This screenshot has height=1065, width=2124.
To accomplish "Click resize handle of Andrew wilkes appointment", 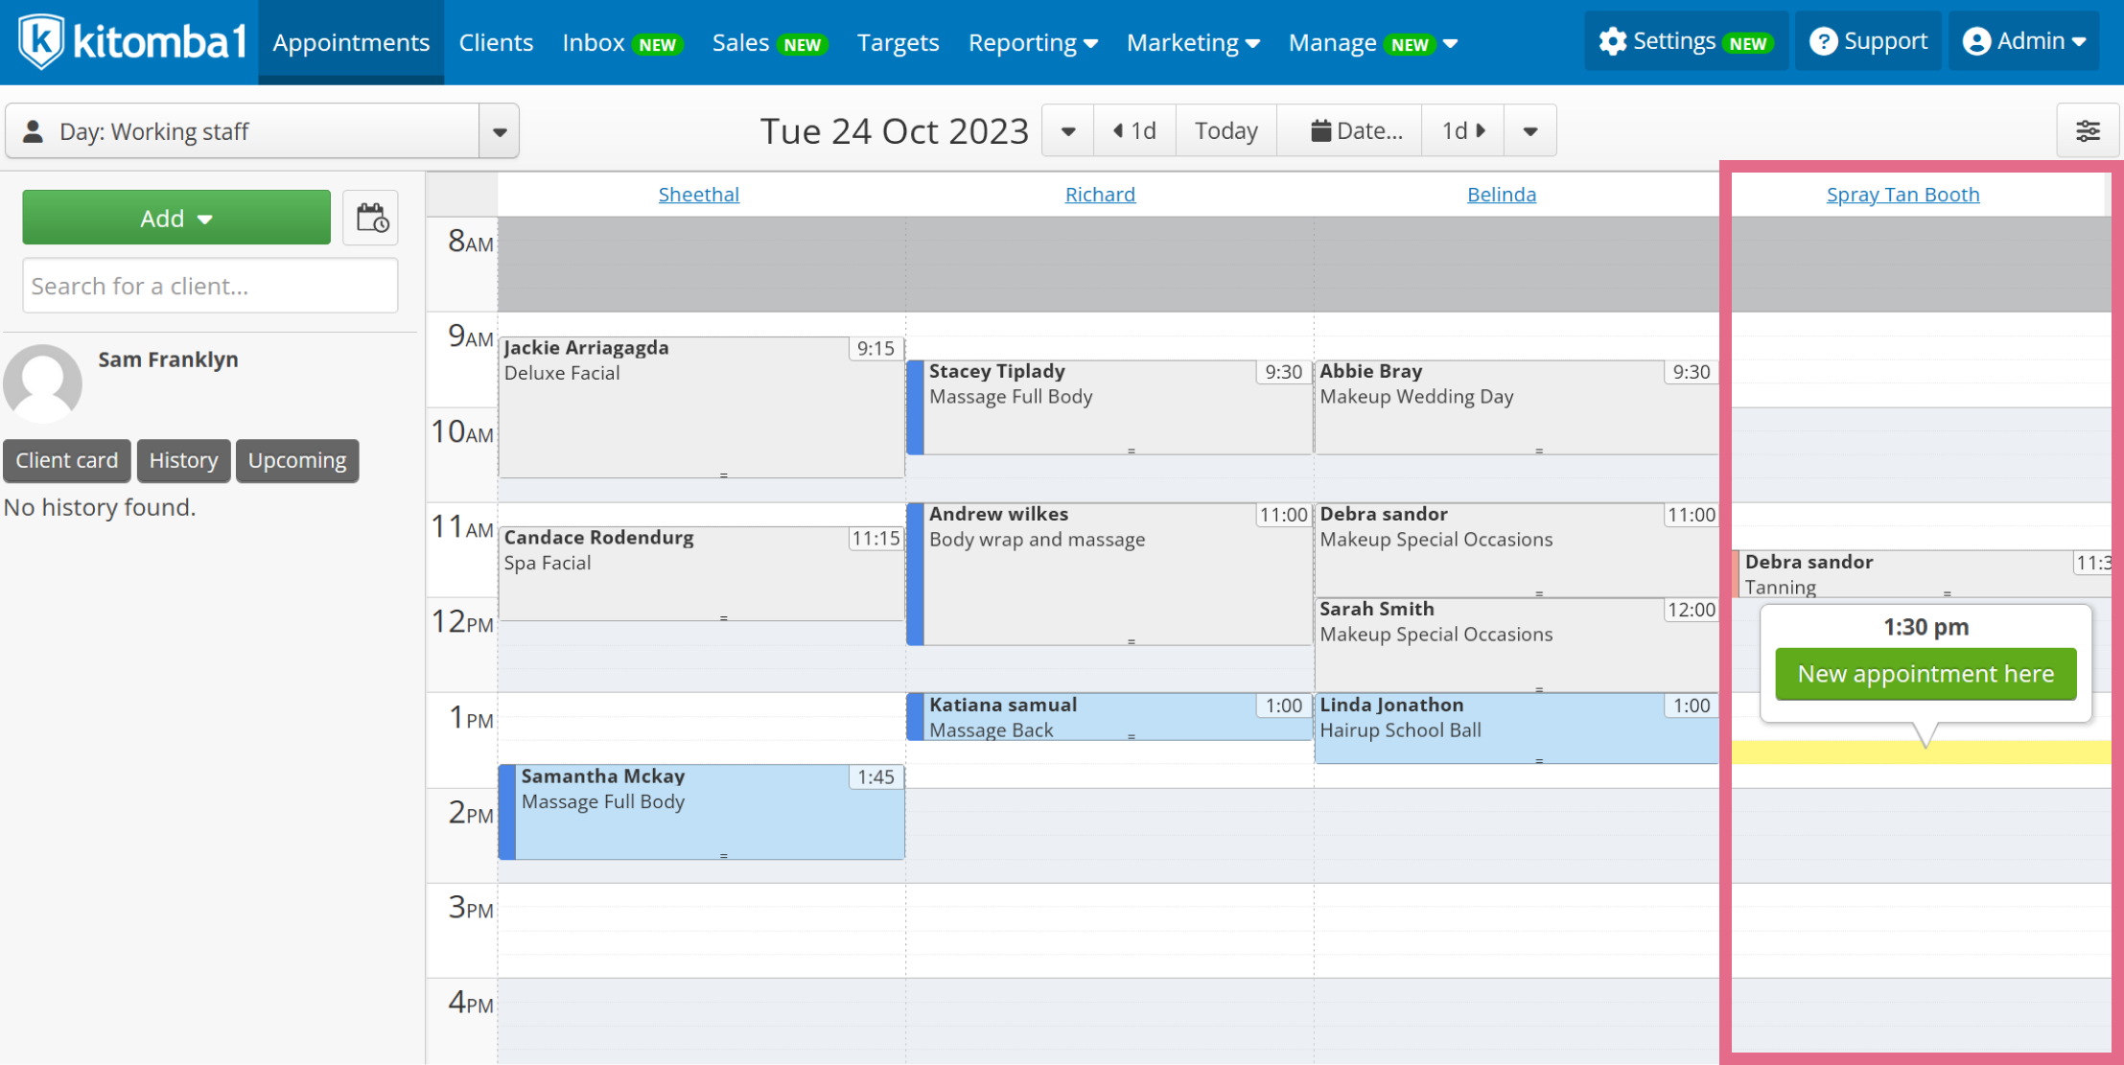I will pyautogui.click(x=1132, y=641).
